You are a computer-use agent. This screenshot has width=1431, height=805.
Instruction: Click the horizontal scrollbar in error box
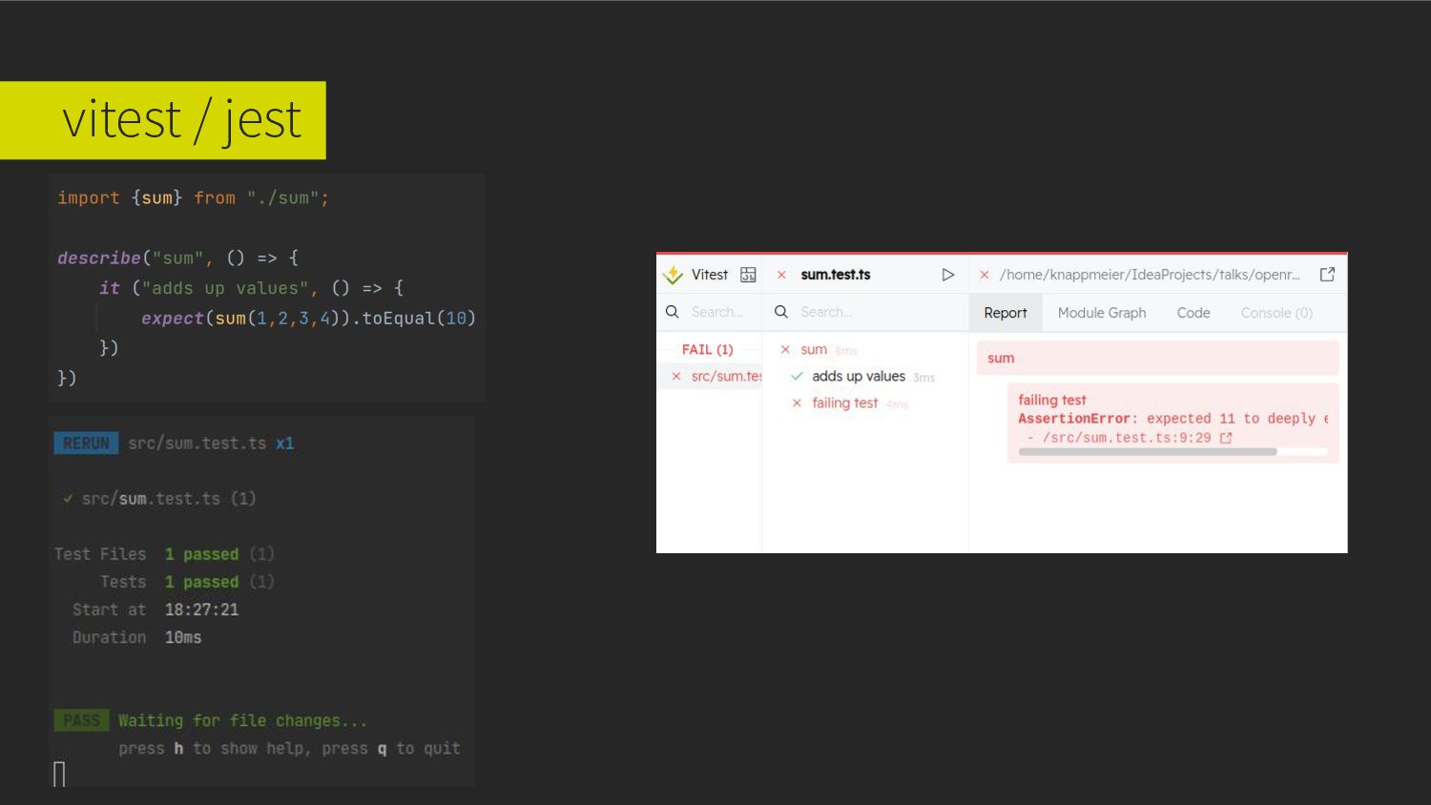coord(1148,452)
